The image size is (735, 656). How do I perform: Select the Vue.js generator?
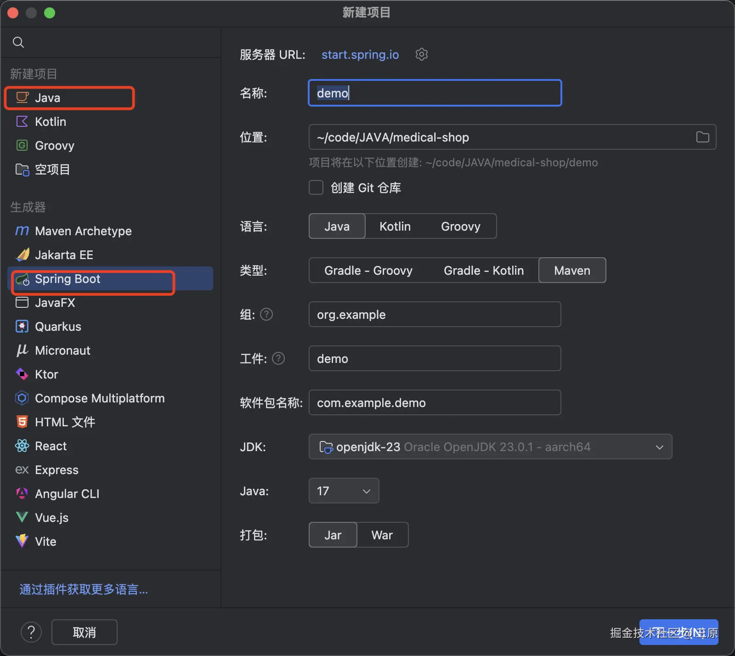110,518
